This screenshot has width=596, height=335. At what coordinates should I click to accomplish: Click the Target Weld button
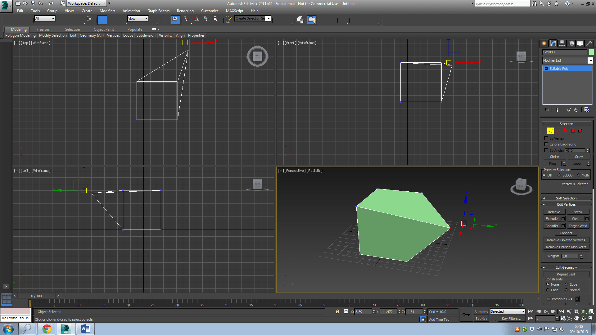click(x=578, y=226)
